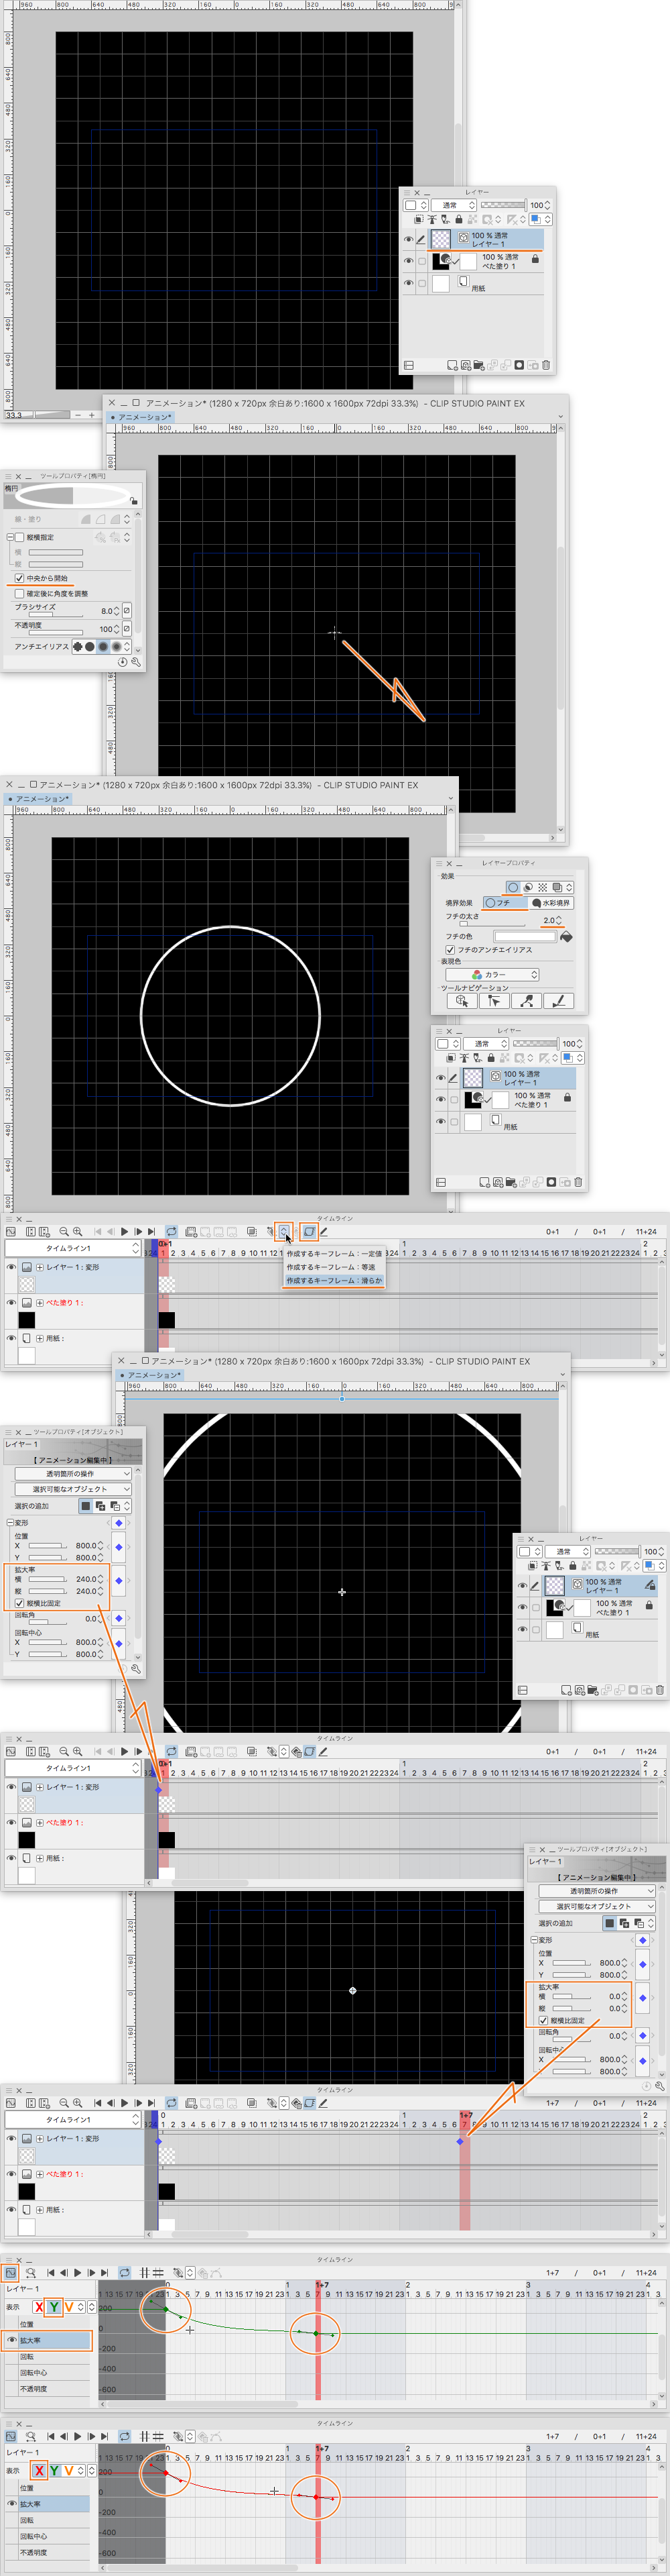Toggle the 縦横指定 checkbox
Screen dimensions: 670x2576
coord(19,537)
